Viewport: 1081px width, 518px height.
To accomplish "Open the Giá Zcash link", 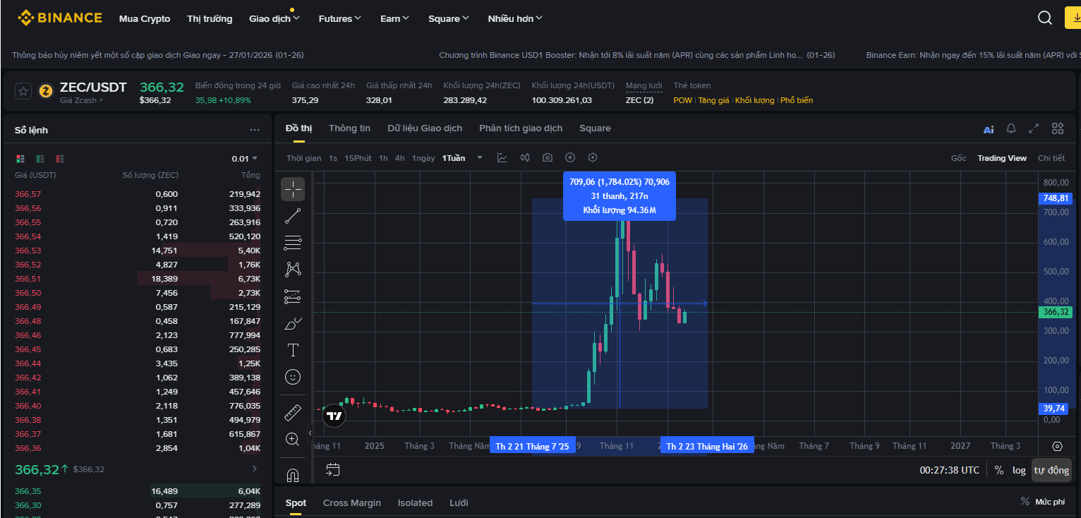I will [x=81, y=100].
